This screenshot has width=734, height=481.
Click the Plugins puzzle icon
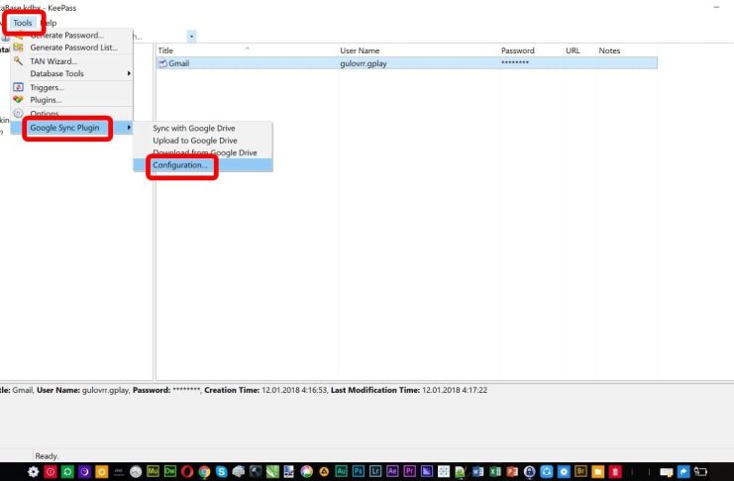tap(18, 99)
